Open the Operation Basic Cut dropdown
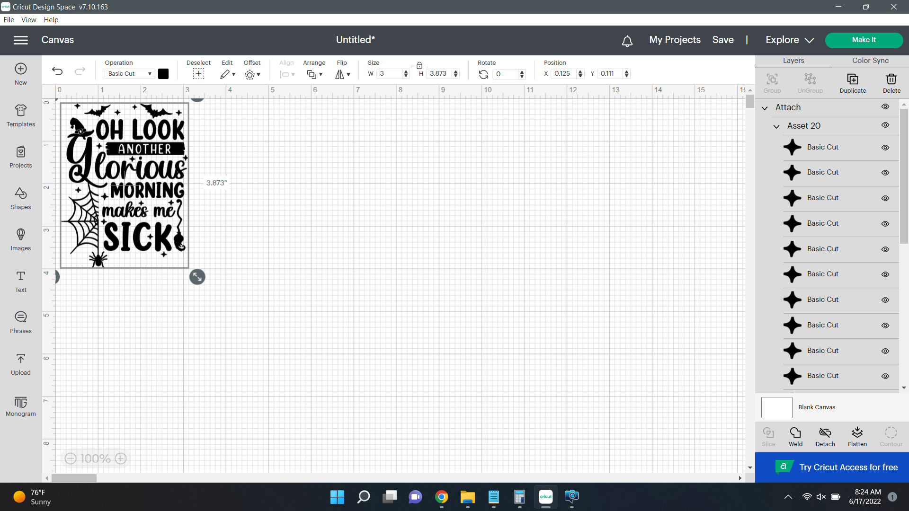The image size is (909, 511). click(129, 74)
